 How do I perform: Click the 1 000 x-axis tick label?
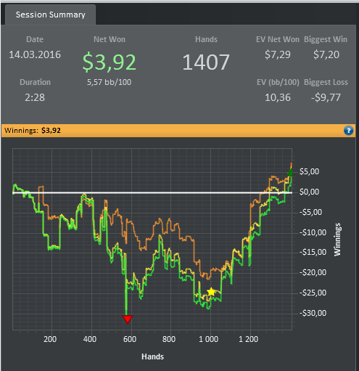pos(208,339)
